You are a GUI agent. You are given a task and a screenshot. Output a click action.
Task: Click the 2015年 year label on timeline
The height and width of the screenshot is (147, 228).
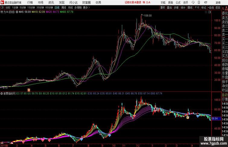pyautogui.click(x=4, y=145)
